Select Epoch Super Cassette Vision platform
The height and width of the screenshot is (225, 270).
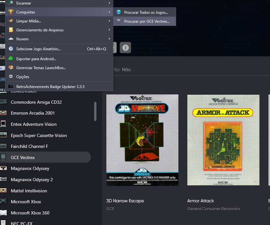[x=45, y=135]
